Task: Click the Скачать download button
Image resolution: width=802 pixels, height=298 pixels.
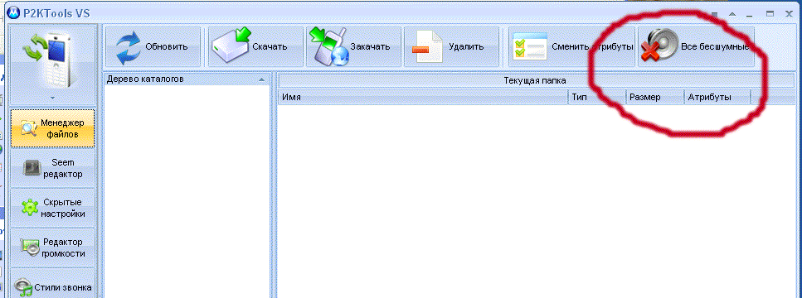Action: pyautogui.click(x=255, y=46)
